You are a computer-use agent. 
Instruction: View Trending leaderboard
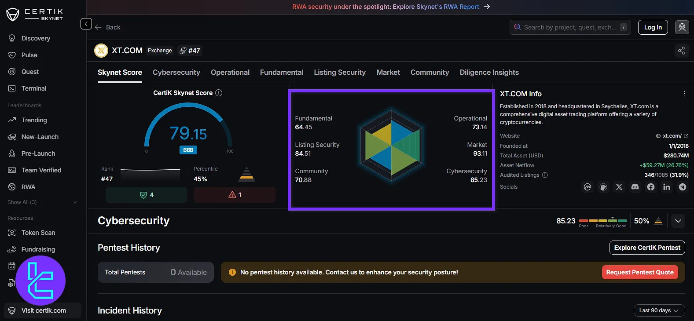[x=28, y=120]
